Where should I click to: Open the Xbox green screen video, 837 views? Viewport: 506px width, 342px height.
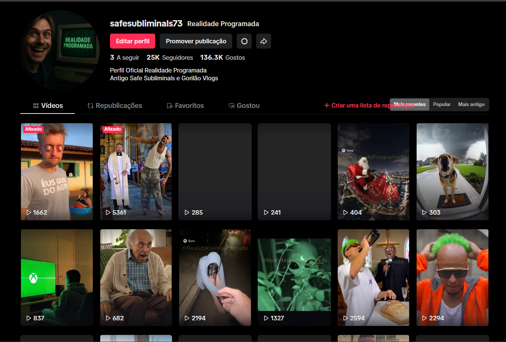coord(57,278)
